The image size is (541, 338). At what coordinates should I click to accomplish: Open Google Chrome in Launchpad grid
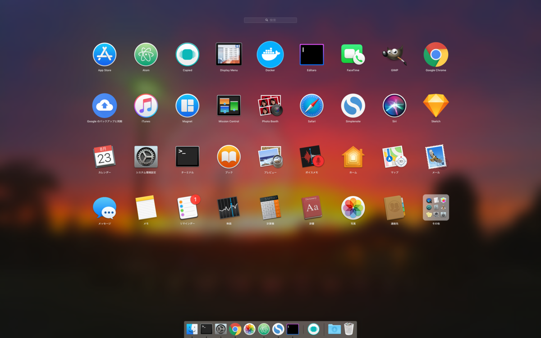click(436, 55)
